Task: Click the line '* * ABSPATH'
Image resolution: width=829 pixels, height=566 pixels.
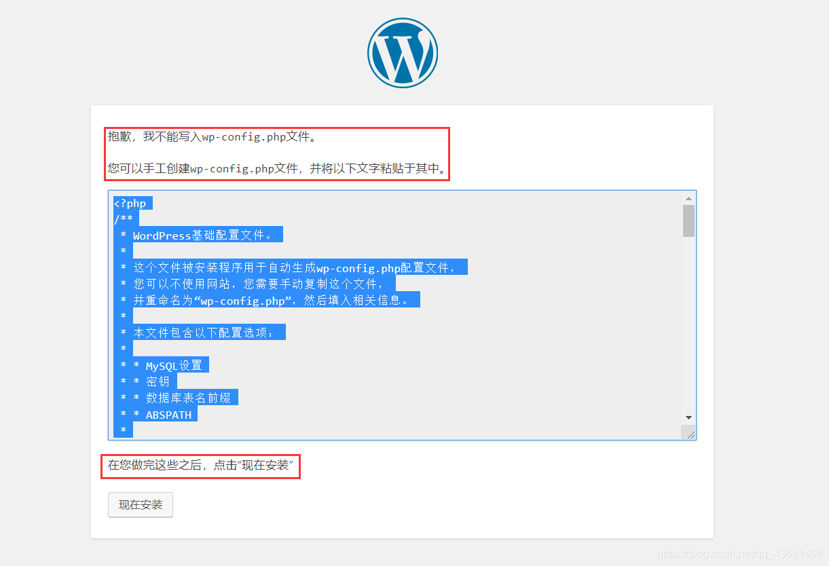Action: [x=156, y=415]
